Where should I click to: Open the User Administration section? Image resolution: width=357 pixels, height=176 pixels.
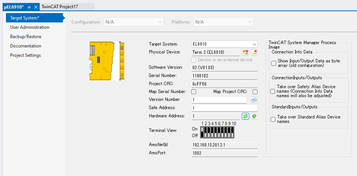[x=30, y=27]
